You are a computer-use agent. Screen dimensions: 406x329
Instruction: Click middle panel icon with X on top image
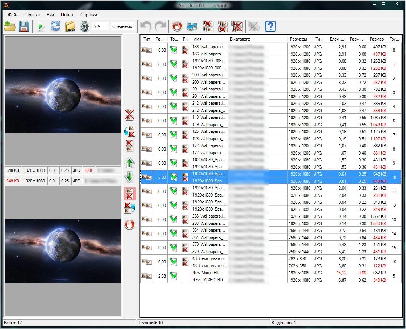129,145
